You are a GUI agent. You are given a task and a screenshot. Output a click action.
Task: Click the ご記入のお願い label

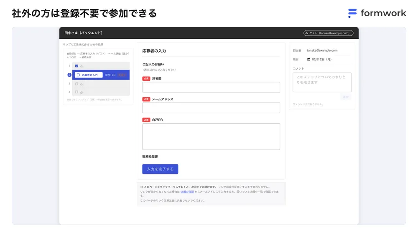[x=153, y=64]
